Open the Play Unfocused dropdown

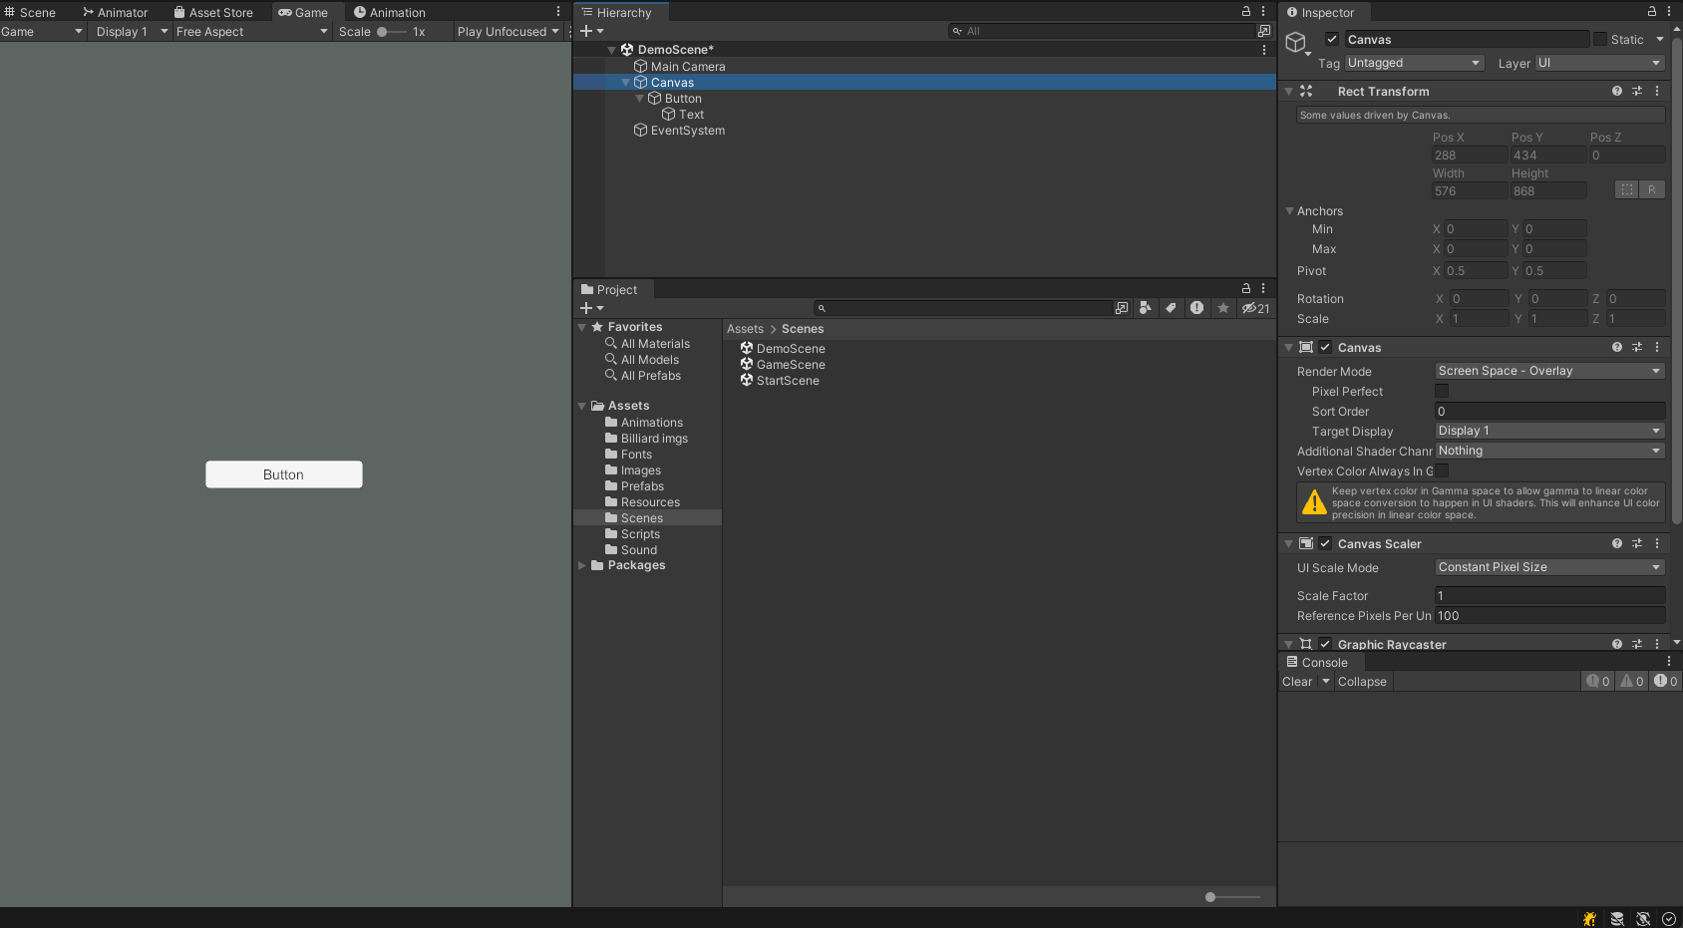click(x=508, y=32)
